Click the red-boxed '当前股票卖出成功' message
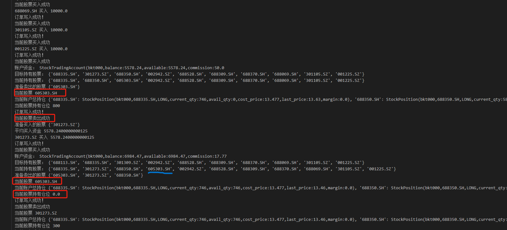 point(33,118)
